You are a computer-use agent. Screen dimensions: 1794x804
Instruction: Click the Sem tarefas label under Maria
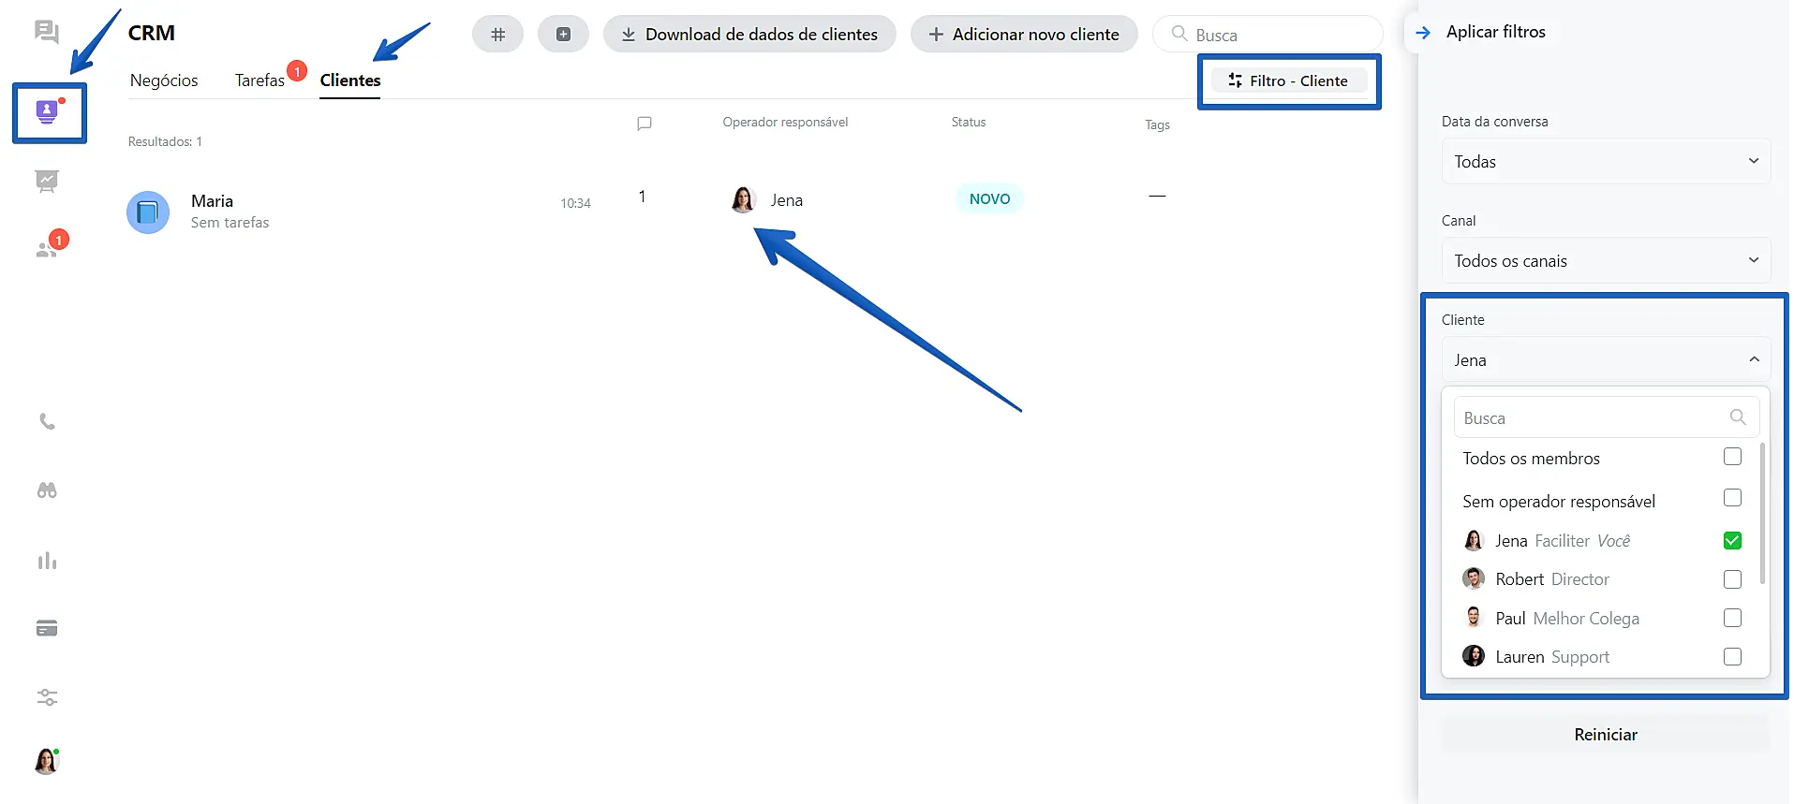230,223
